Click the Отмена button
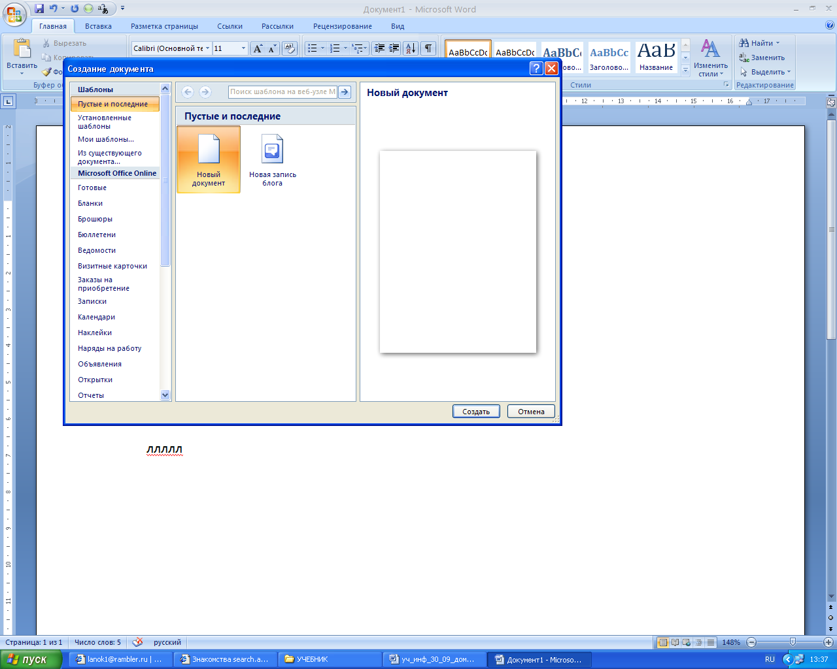The height and width of the screenshot is (669, 837). (x=531, y=412)
